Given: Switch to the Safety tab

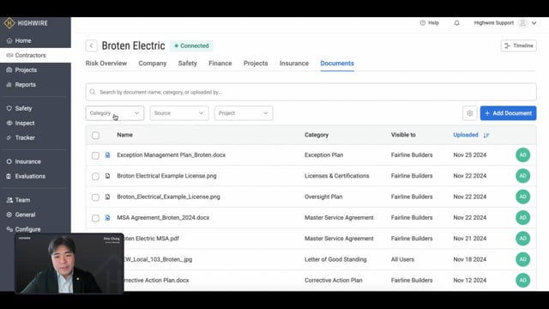Looking at the screenshot, I should click(187, 64).
